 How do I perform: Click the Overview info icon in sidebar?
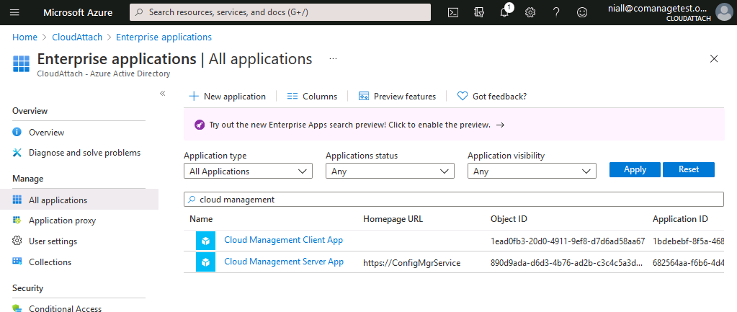click(17, 132)
